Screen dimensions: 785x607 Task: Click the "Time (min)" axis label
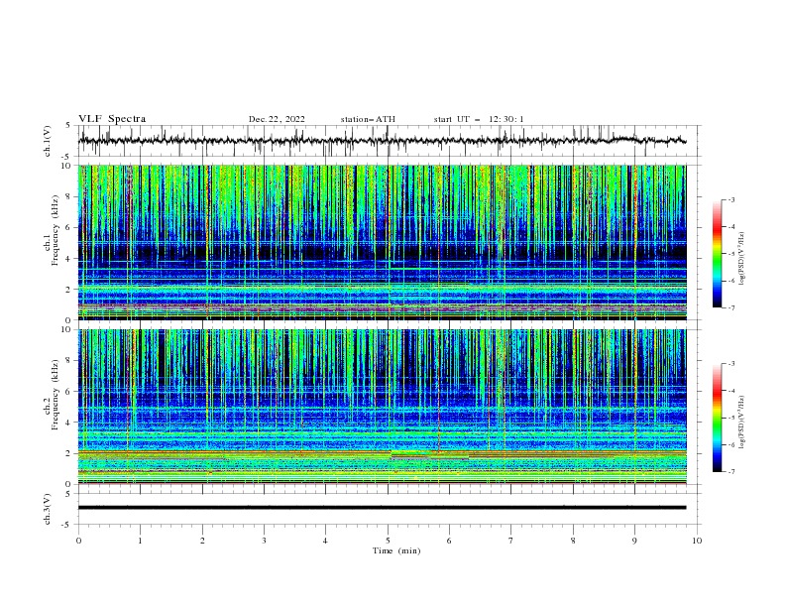point(396,550)
